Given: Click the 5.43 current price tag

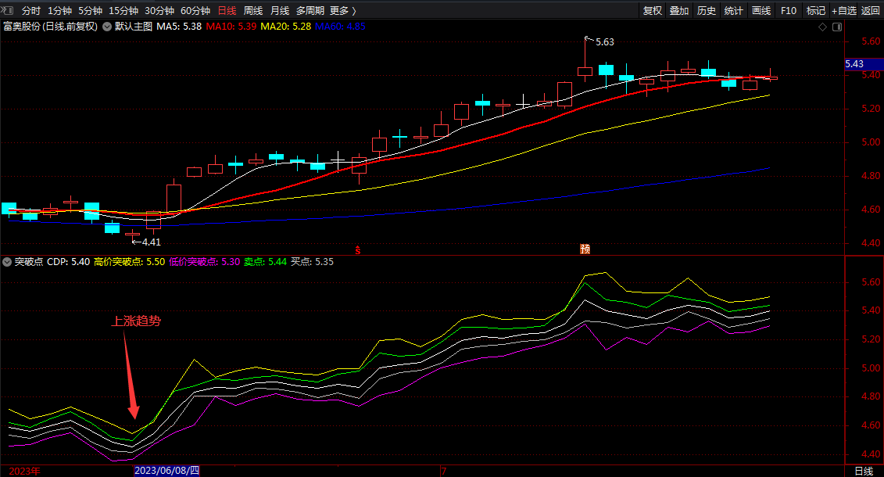Looking at the screenshot, I should click(x=863, y=64).
